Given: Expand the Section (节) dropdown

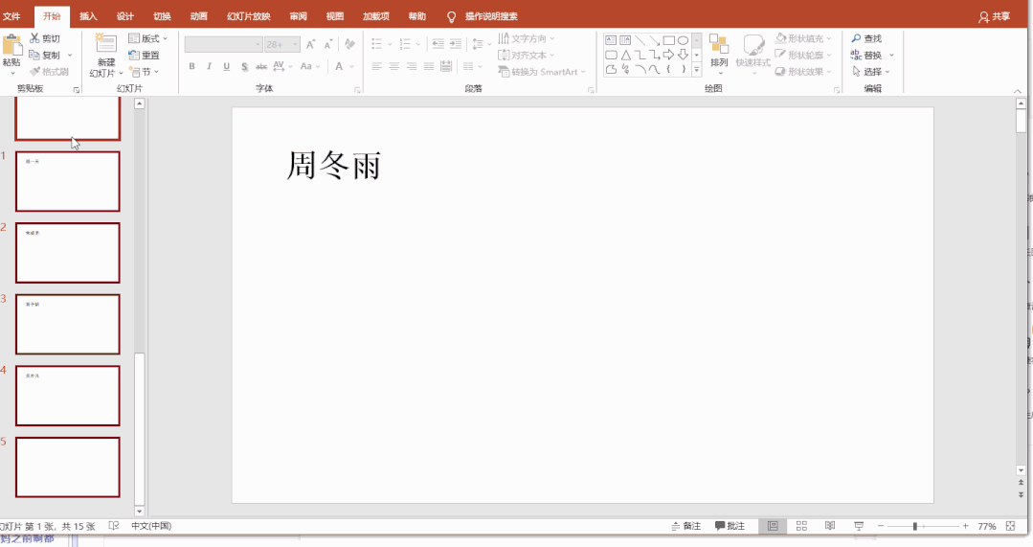Looking at the screenshot, I should (x=146, y=72).
